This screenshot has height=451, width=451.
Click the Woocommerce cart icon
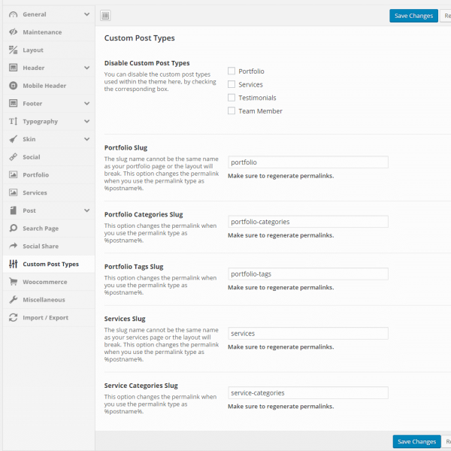pyautogui.click(x=14, y=282)
